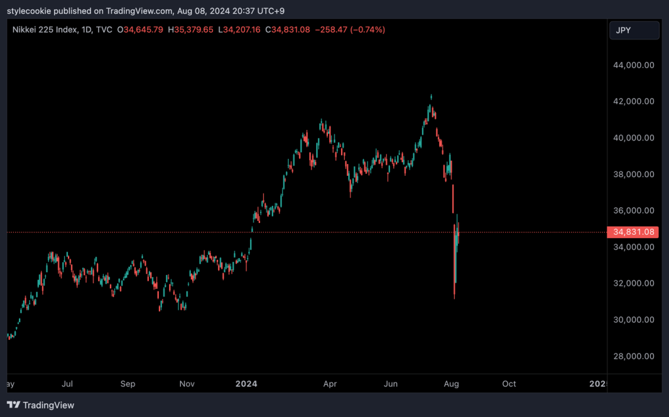Click the 28,000.00 price axis label
669x417 pixels.
click(633, 356)
